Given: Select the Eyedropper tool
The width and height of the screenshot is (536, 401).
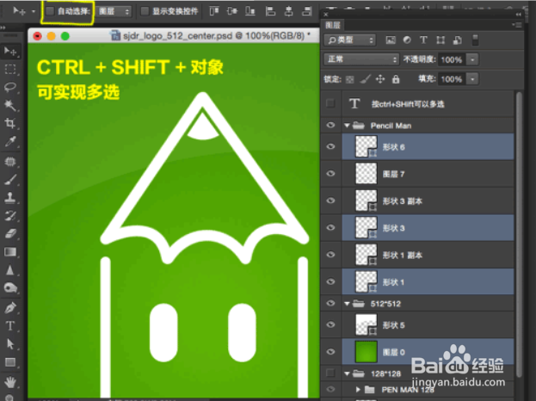Looking at the screenshot, I should 10,141.
